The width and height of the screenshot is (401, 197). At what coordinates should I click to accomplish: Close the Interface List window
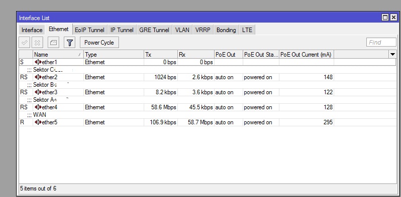(393, 18)
